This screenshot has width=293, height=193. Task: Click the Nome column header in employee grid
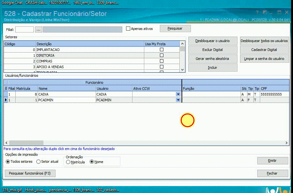pos(67,89)
